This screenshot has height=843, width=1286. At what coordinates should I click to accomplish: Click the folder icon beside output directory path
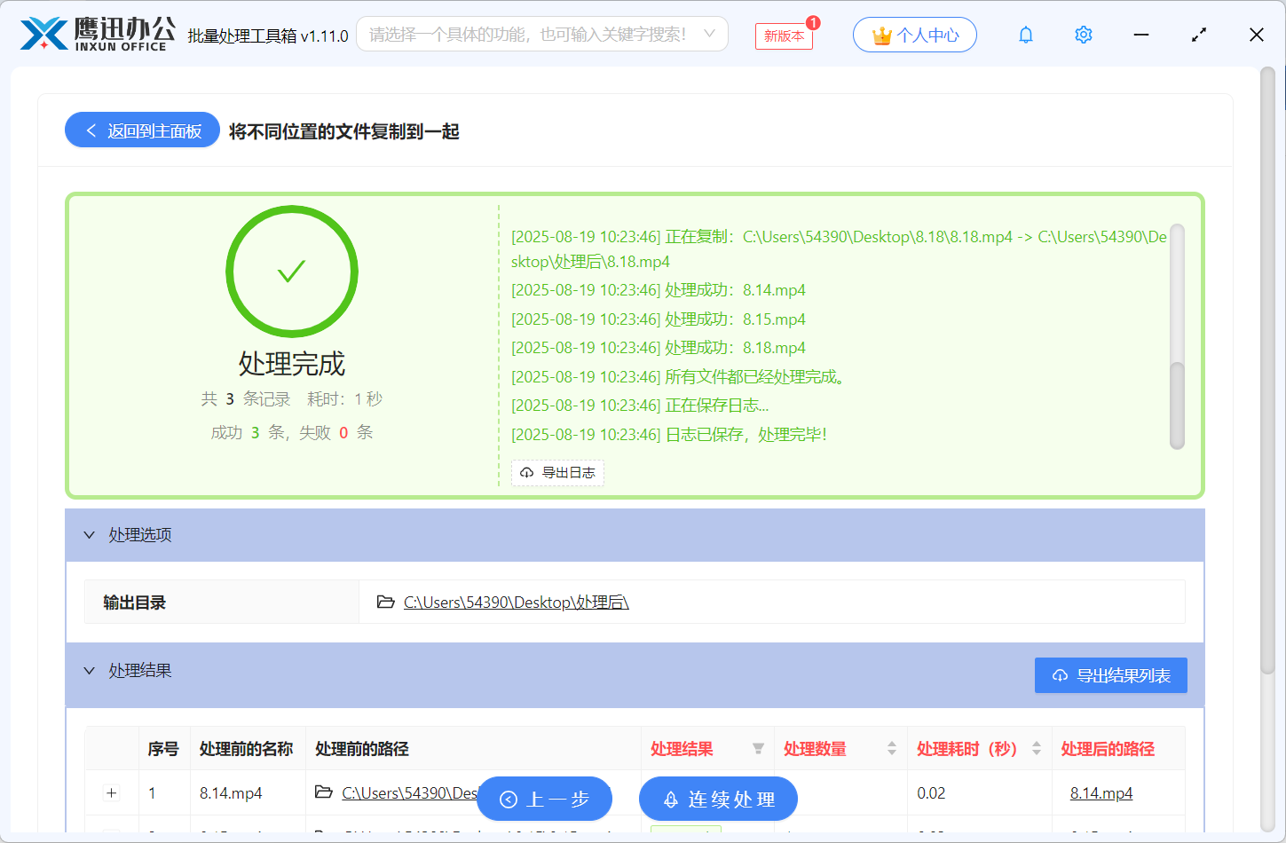385,602
